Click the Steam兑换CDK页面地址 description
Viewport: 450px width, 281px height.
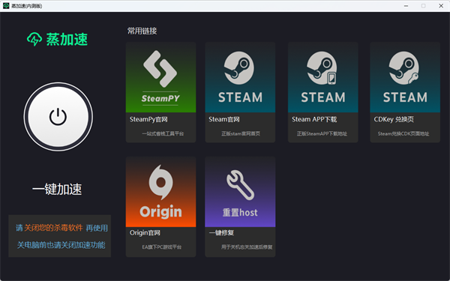[403, 133]
